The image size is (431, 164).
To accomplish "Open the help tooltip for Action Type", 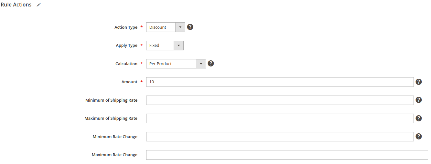I will 190,27.
